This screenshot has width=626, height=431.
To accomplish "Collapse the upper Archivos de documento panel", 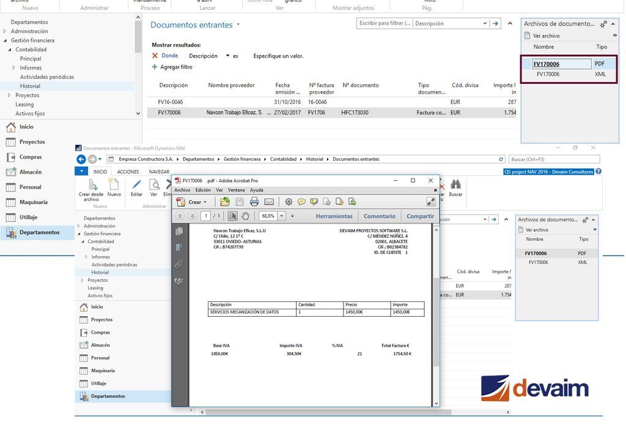I will [x=613, y=24].
